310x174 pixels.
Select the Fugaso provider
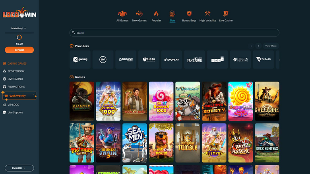263,59
